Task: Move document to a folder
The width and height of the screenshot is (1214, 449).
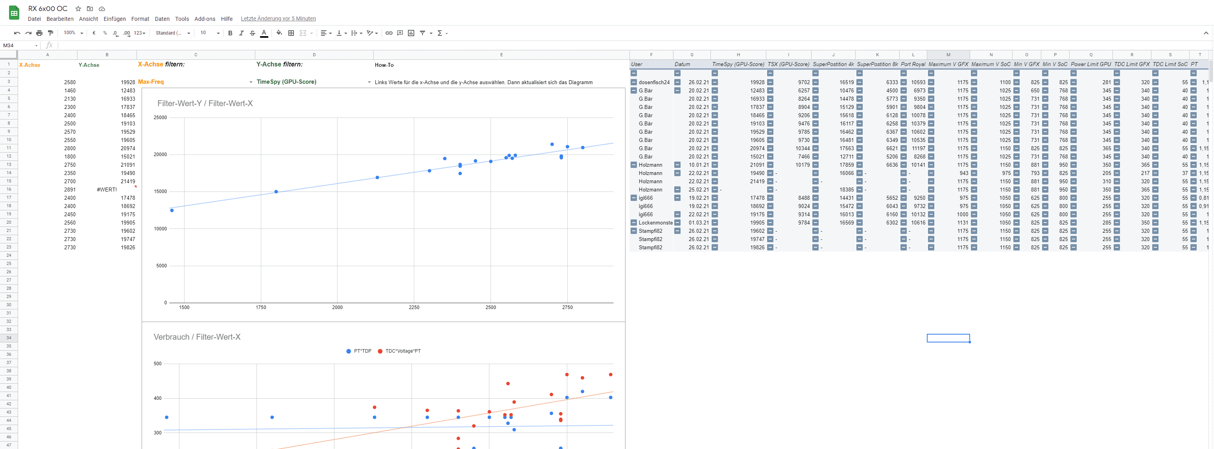Action: [90, 9]
